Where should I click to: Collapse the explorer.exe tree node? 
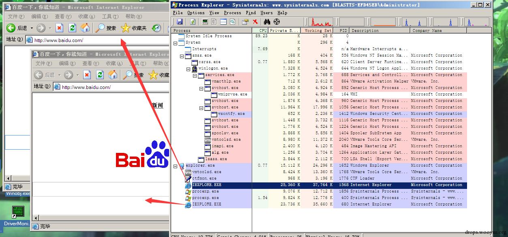pos(175,165)
